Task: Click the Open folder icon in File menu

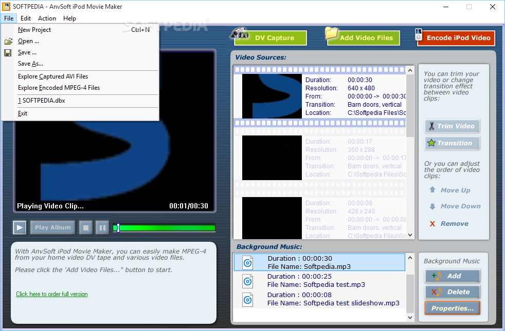Action: pyautogui.click(x=8, y=41)
